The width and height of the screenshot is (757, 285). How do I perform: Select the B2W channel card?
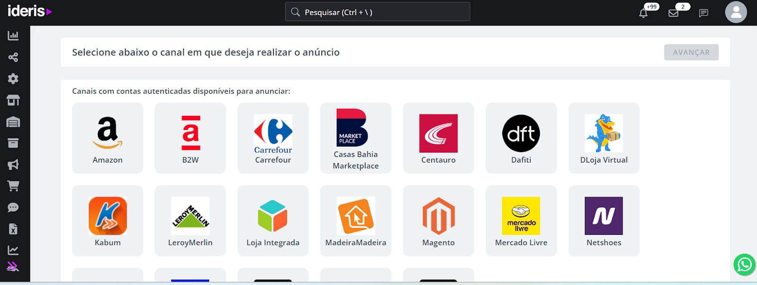tap(190, 138)
